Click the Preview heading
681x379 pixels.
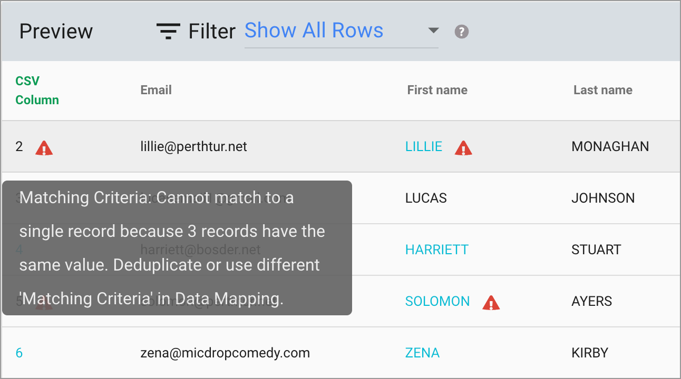click(x=55, y=31)
